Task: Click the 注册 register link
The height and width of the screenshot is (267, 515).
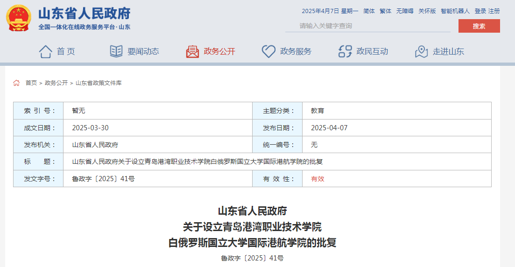Action: pos(494,11)
